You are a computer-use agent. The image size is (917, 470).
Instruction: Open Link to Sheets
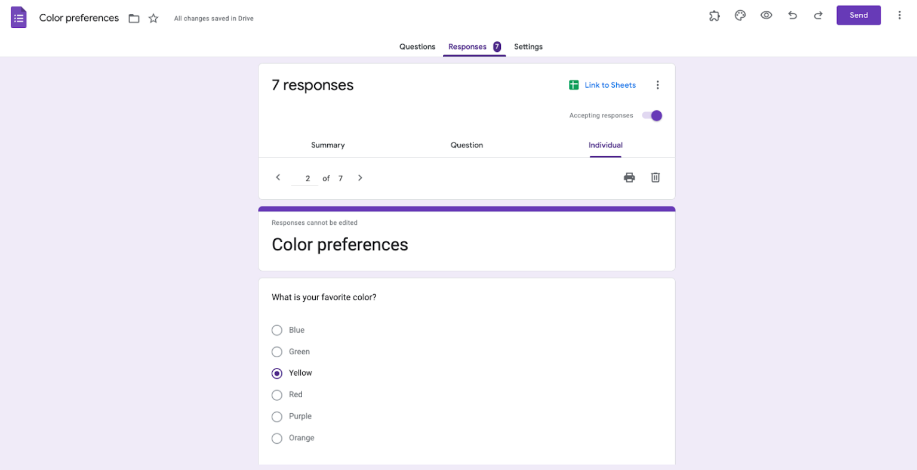point(610,85)
